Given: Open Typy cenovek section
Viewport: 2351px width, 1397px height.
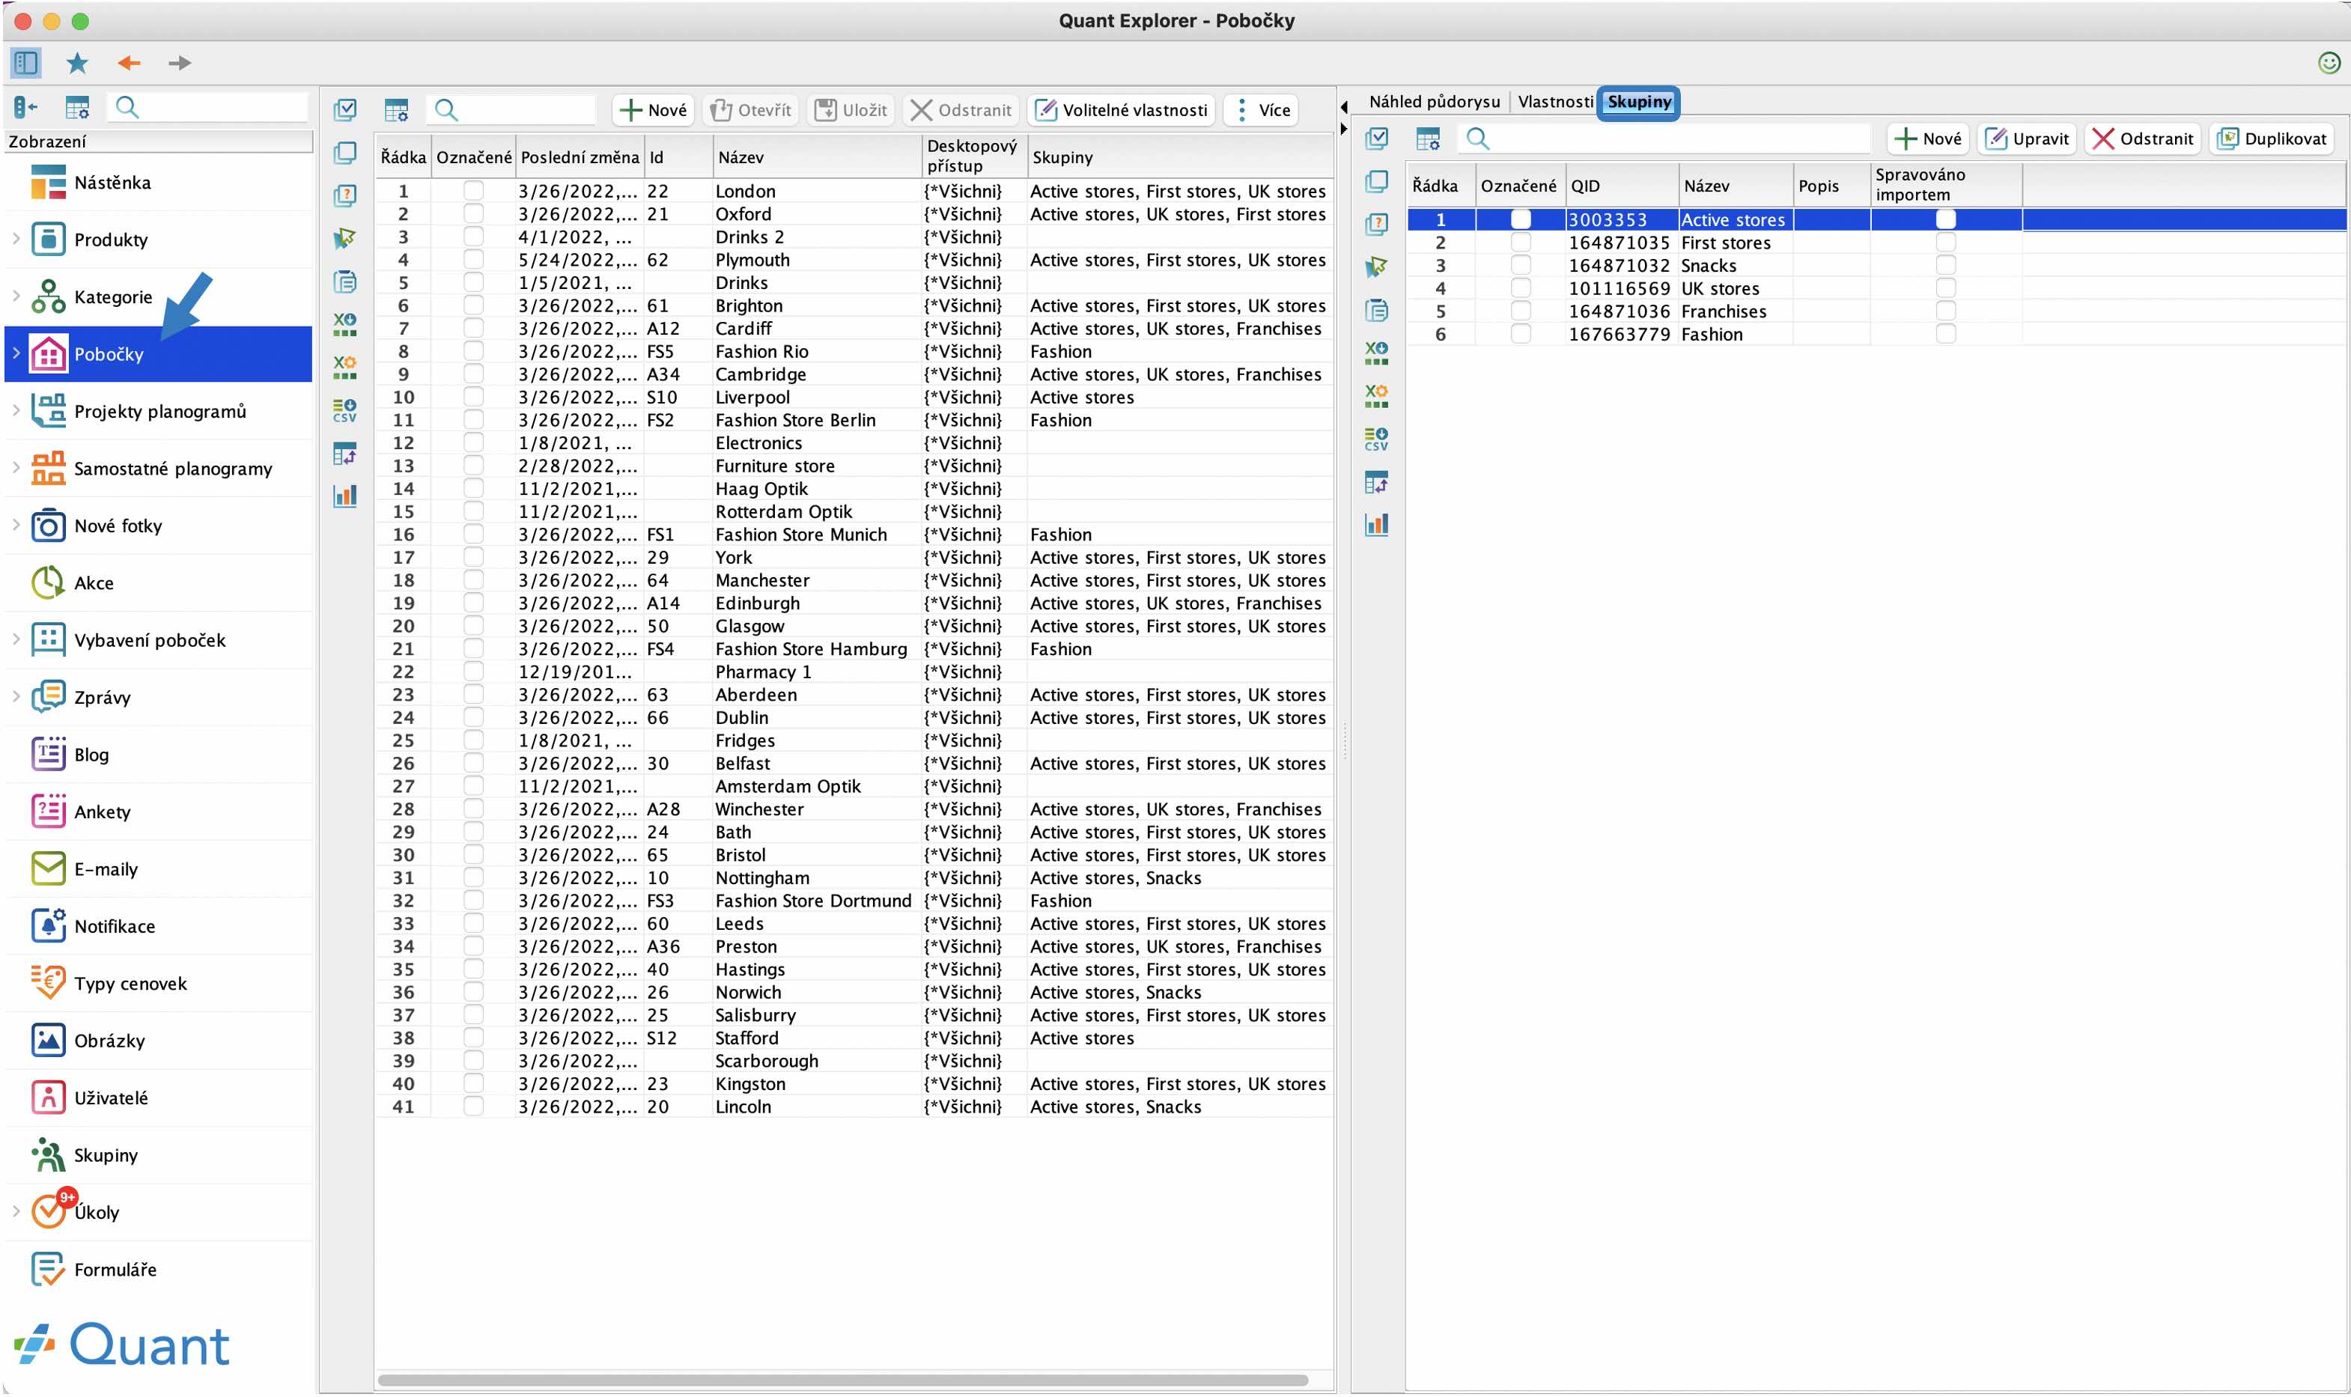Looking at the screenshot, I should tap(158, 984).
